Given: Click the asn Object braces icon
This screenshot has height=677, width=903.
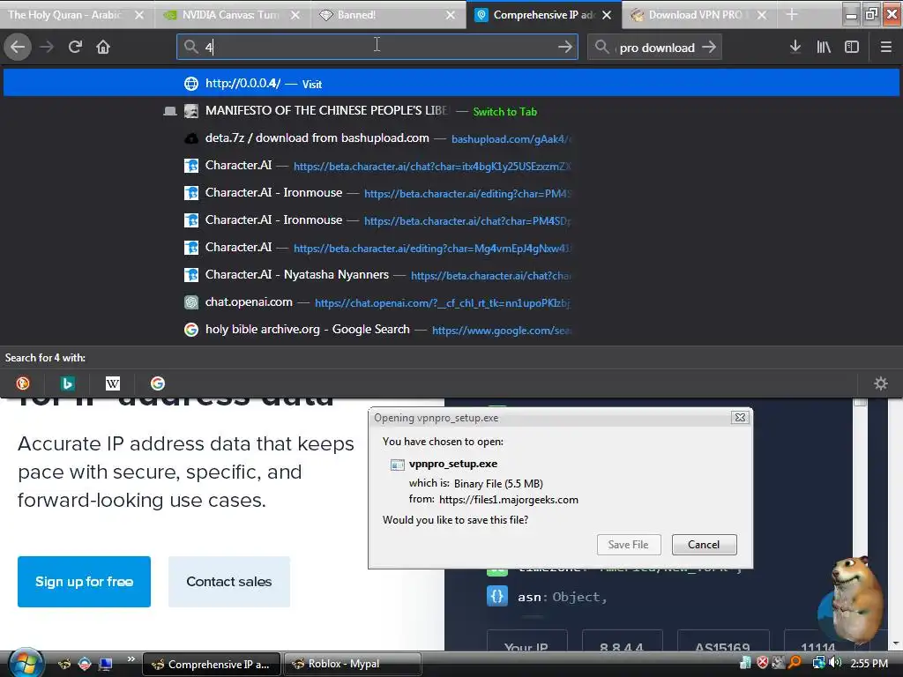Looking at the screenshot, I should point(497,597).
